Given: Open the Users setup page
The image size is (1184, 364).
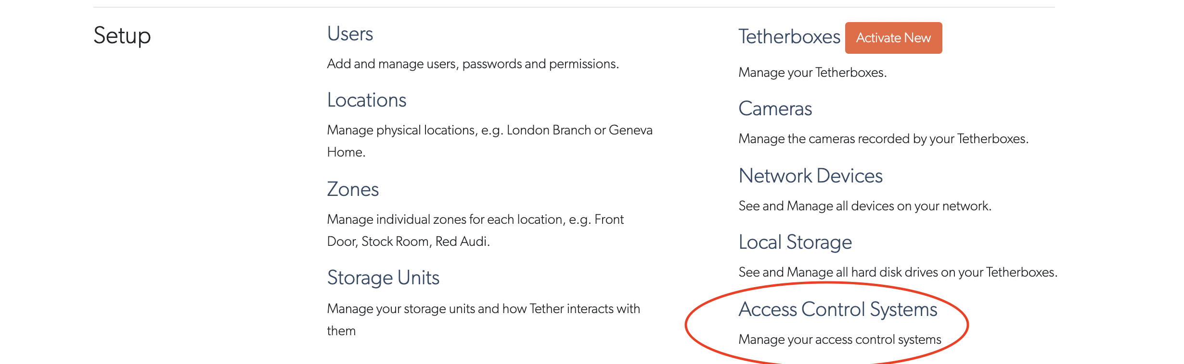Looking at the screenshot, I should (x=349, y=34).
